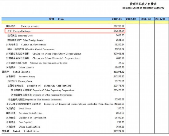Click Claims on Other Depository Corporations label
The height and width of the screenshot is (136, 169).
pyautogui.click(x=44, y=54)
